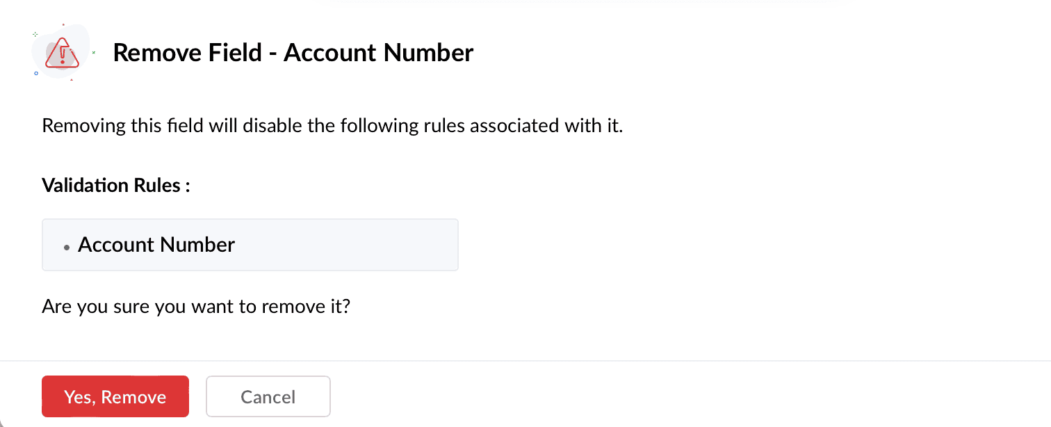The image size is (1051, 427).
Task: Click "Account Number" in the dialog title
Action: 378,53
